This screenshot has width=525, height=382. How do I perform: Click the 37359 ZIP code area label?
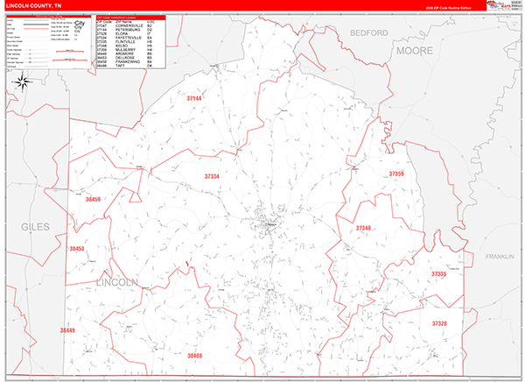click(396, 174)
